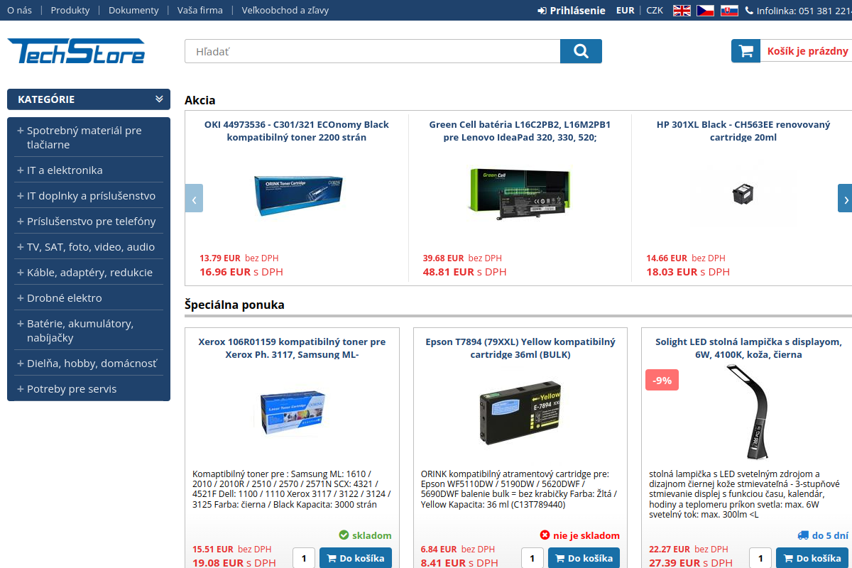Open Veľkoobchod a zľavy menu item
This screenshot has width=852, height=568.
tap(285, 11)
